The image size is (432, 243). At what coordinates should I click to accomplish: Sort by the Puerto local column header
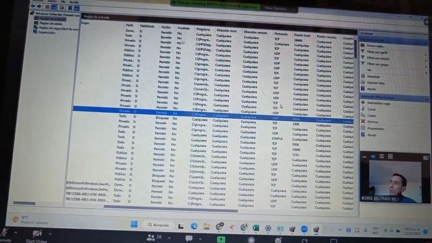click(302, 35)
